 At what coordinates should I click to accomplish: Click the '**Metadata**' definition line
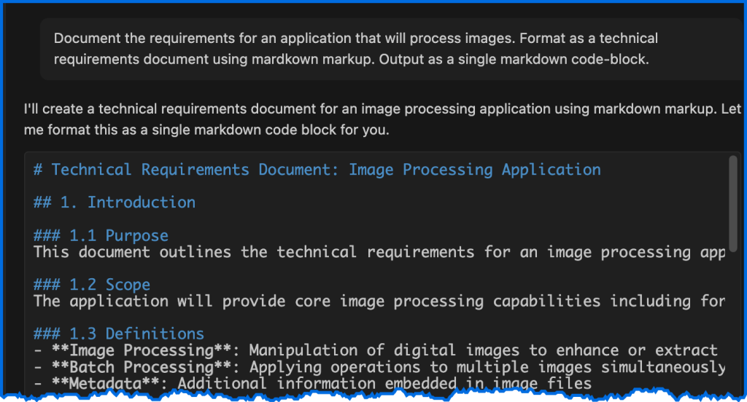(x=312, y=384)
